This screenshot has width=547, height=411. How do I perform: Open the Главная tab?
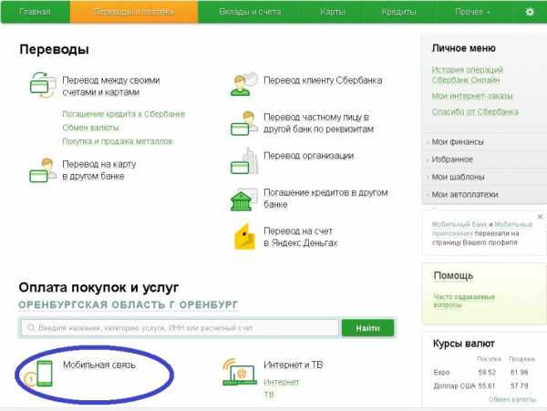pyautogui.click(x=35, y=12)
